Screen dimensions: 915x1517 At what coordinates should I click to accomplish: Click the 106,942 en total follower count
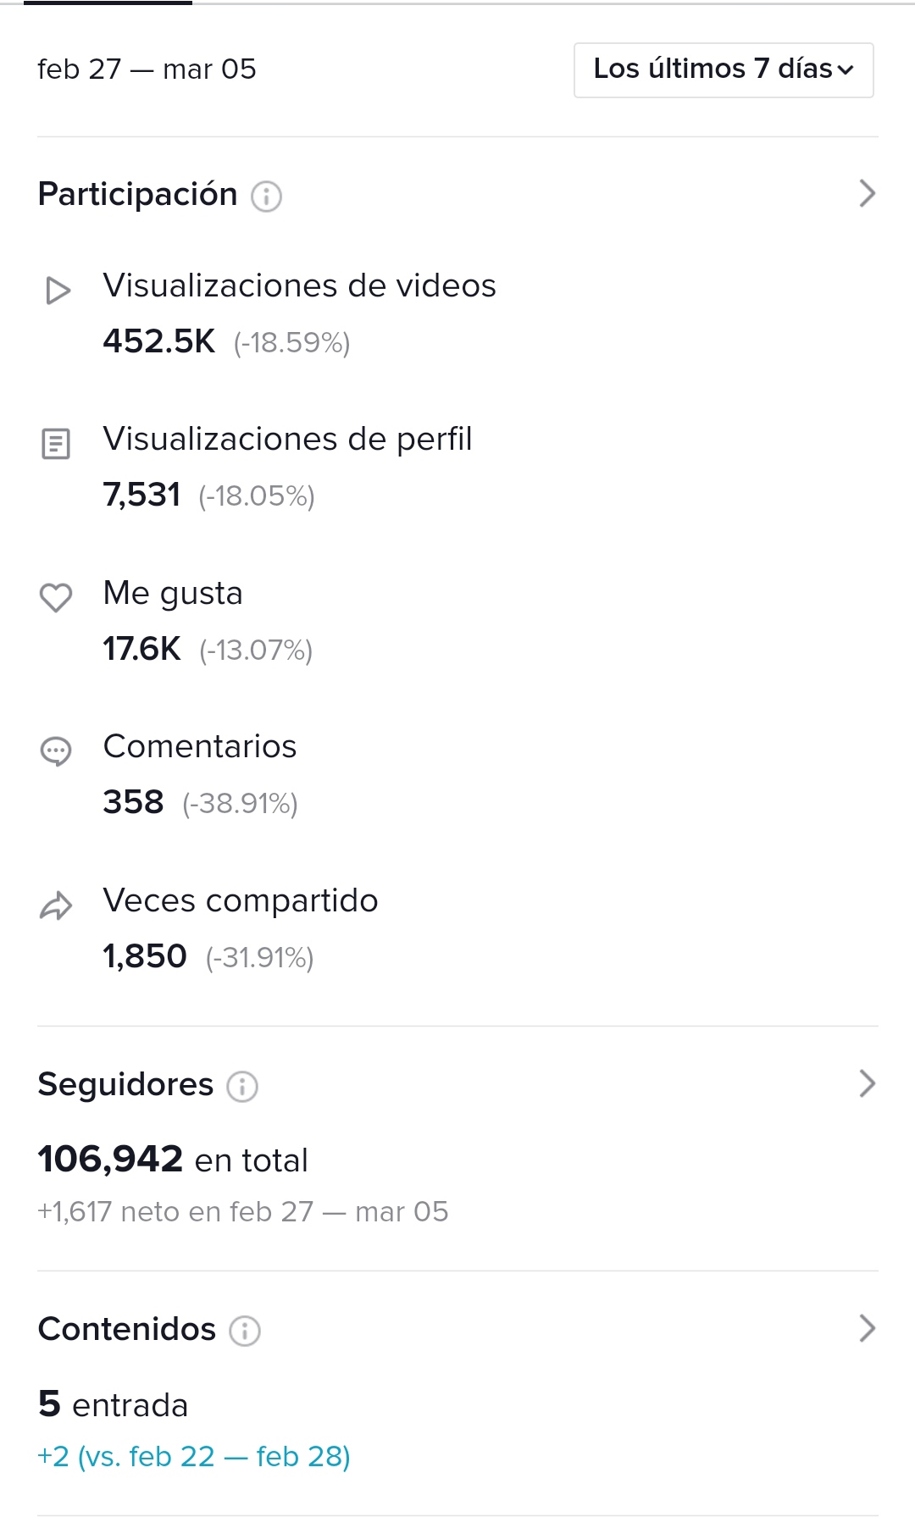[x=173, y=1160]
